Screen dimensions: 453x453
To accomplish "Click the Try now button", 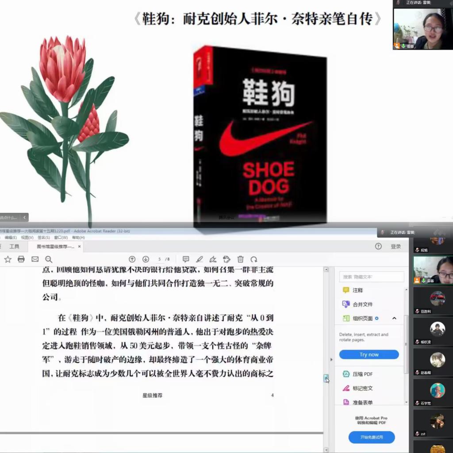I will point(369,354).
